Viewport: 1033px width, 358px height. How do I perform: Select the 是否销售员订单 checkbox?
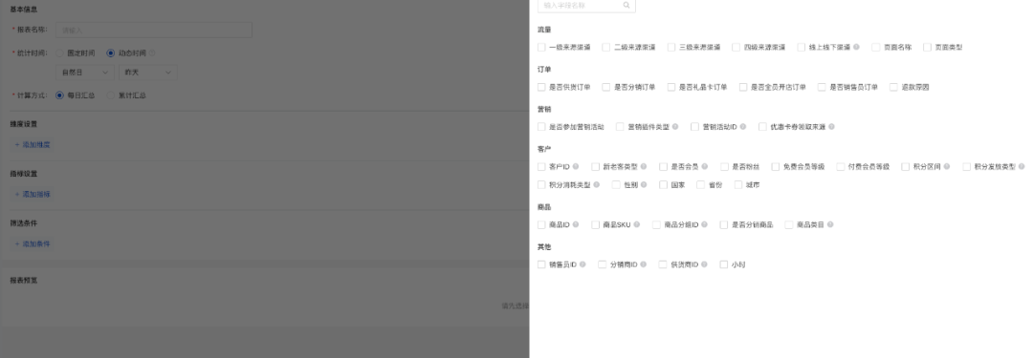click(822, 87)
